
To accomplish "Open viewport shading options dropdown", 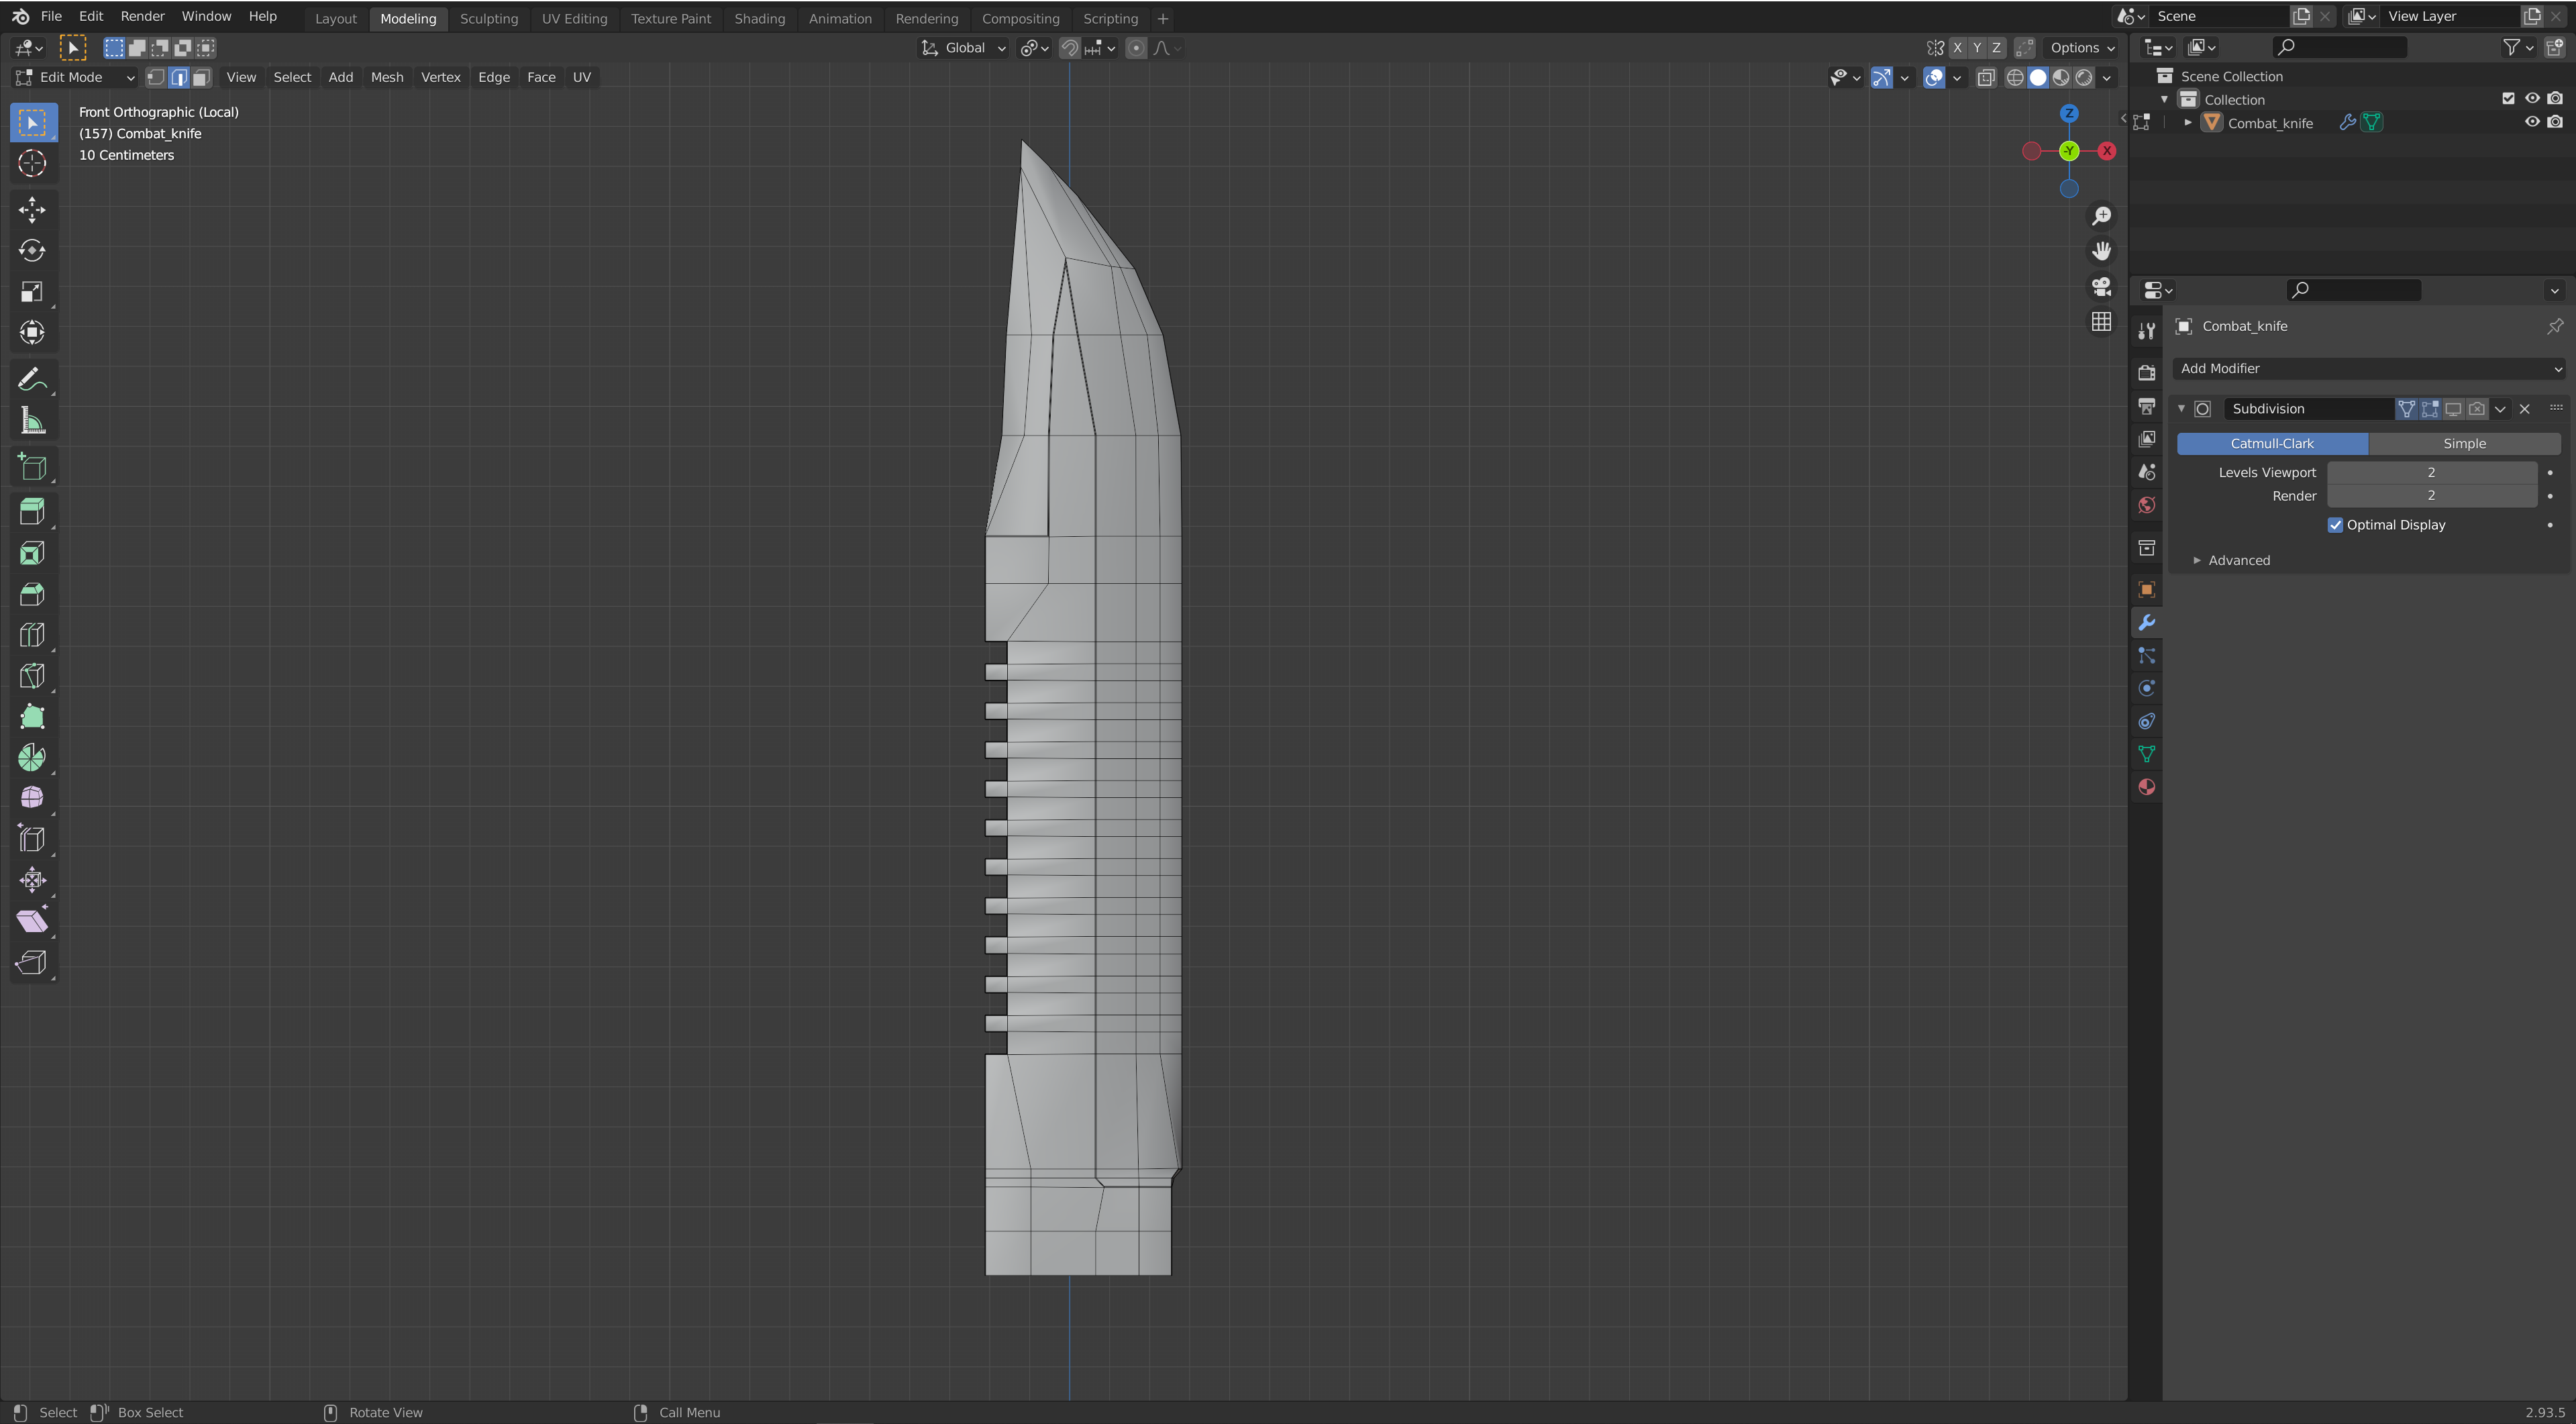I will click(x=2107, y=77).
